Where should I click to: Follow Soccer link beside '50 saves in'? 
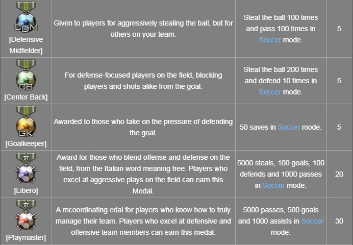(x=289, y=127)
